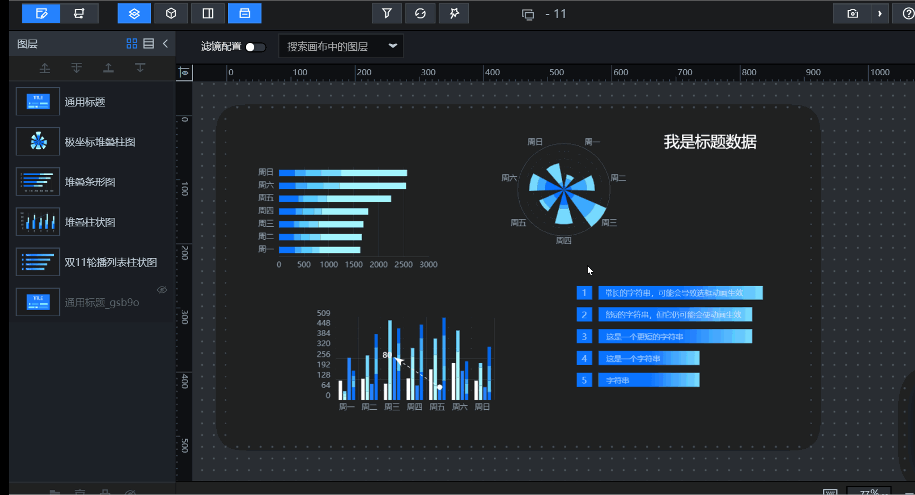Screen dimensions: 915x495
Task: Collapse the 图层 panel with chevron
Action: [166, 44]
